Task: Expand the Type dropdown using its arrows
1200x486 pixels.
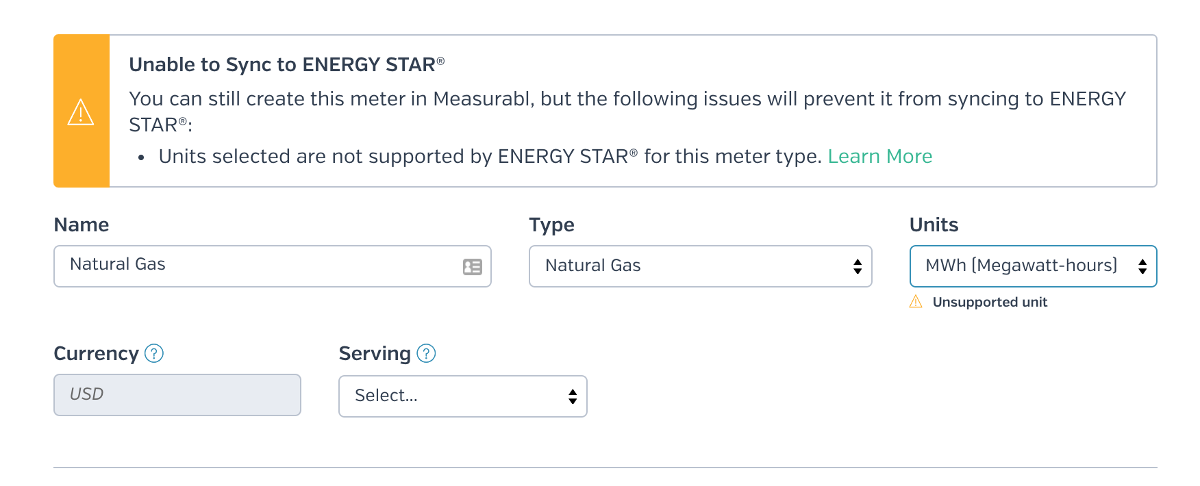Action: [x=858, y=266]
